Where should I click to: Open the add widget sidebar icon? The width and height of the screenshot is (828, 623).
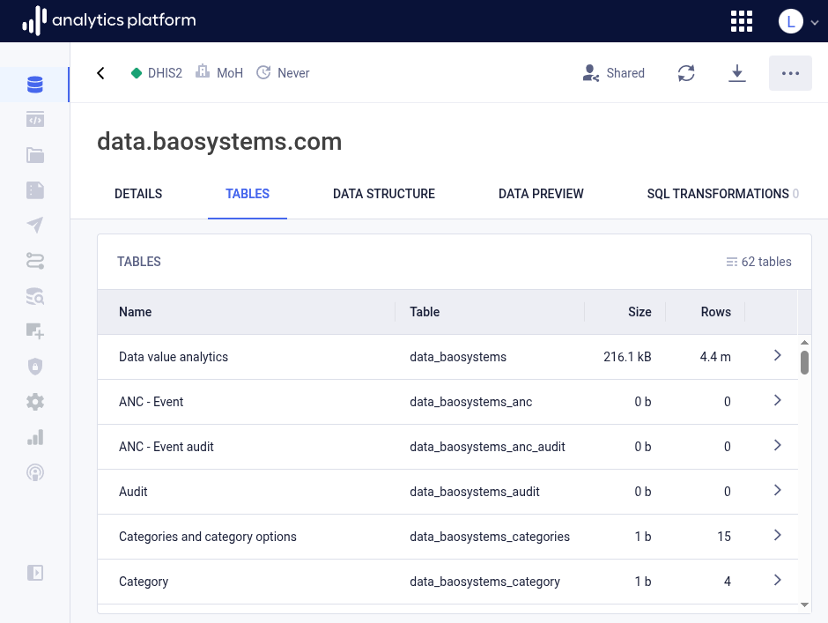pos(35,331)
